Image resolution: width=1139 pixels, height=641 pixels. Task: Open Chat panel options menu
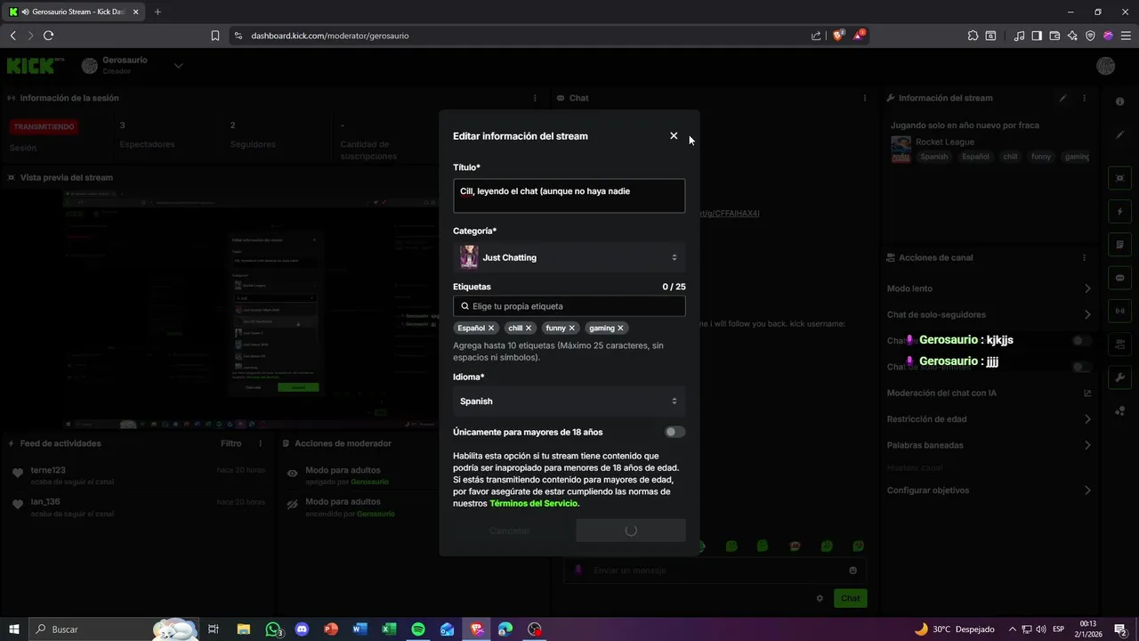pyautogui.click(x=865, y=98)
